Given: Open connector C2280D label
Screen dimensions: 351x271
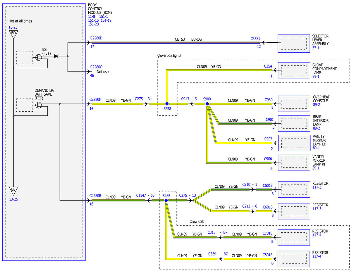Looking at the screenshot, I should (x=97, y=38).
